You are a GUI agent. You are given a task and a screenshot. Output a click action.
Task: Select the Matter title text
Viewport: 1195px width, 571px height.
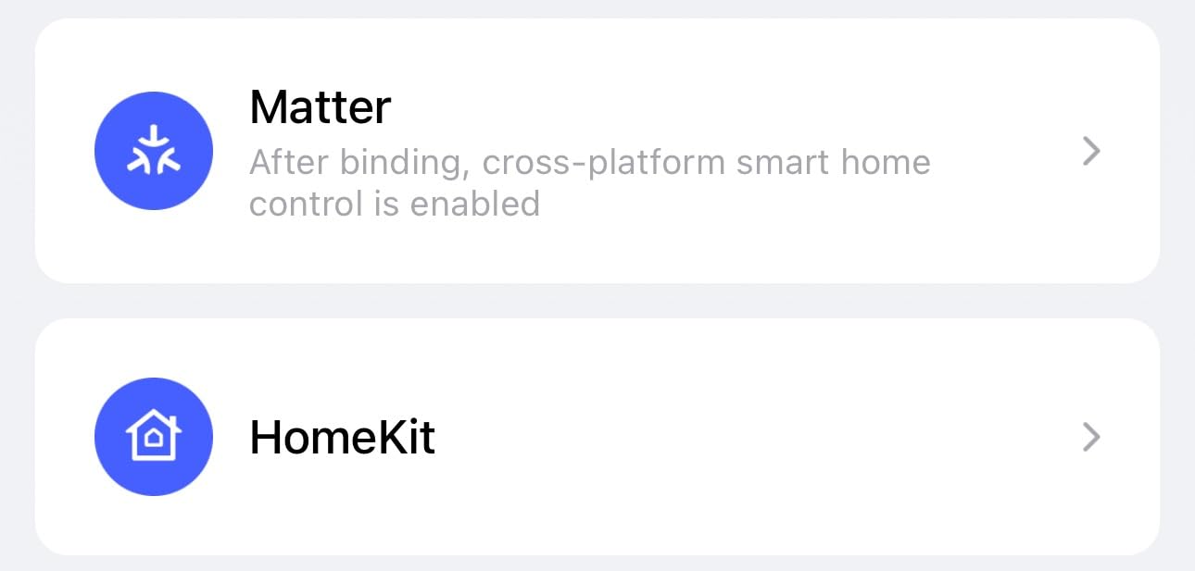click(321, 107)
